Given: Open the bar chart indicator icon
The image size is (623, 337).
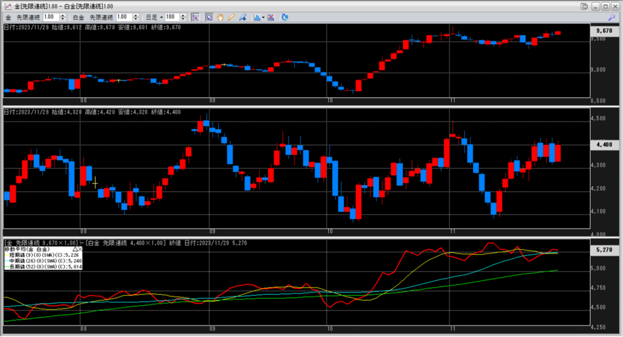Looking at the screenshot, I should [x=257, y=17].
